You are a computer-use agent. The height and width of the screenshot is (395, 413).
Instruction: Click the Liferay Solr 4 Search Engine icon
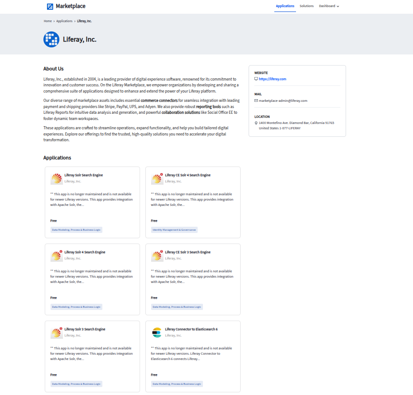click(56, 256)
